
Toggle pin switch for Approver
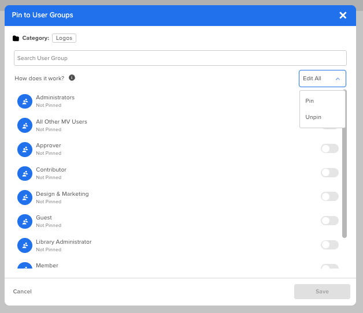(329, 148)
